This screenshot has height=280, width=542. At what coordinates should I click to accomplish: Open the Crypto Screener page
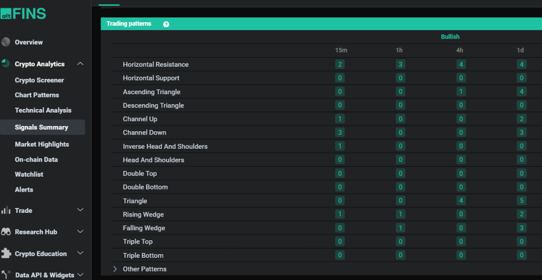pyautogui.click(x=39, y=80)
